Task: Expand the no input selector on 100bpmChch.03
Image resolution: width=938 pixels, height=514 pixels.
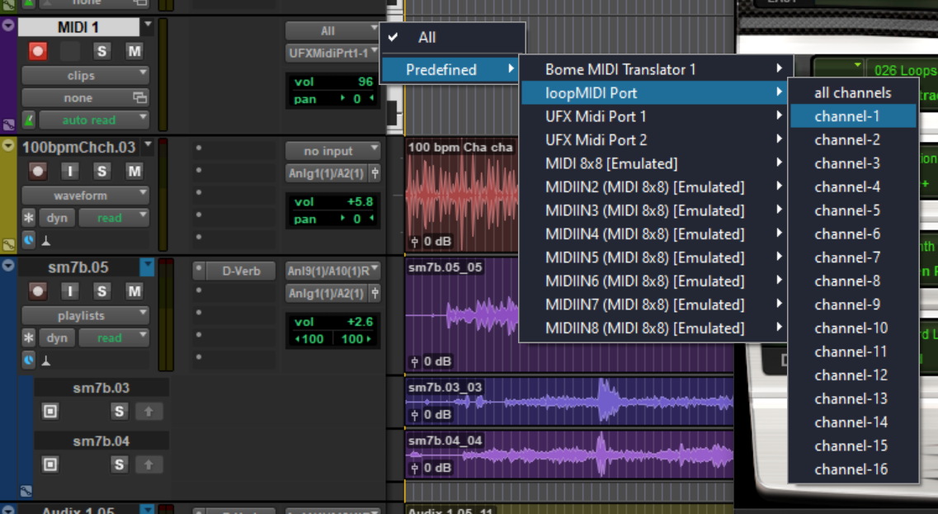Action: tap(332, 151)
